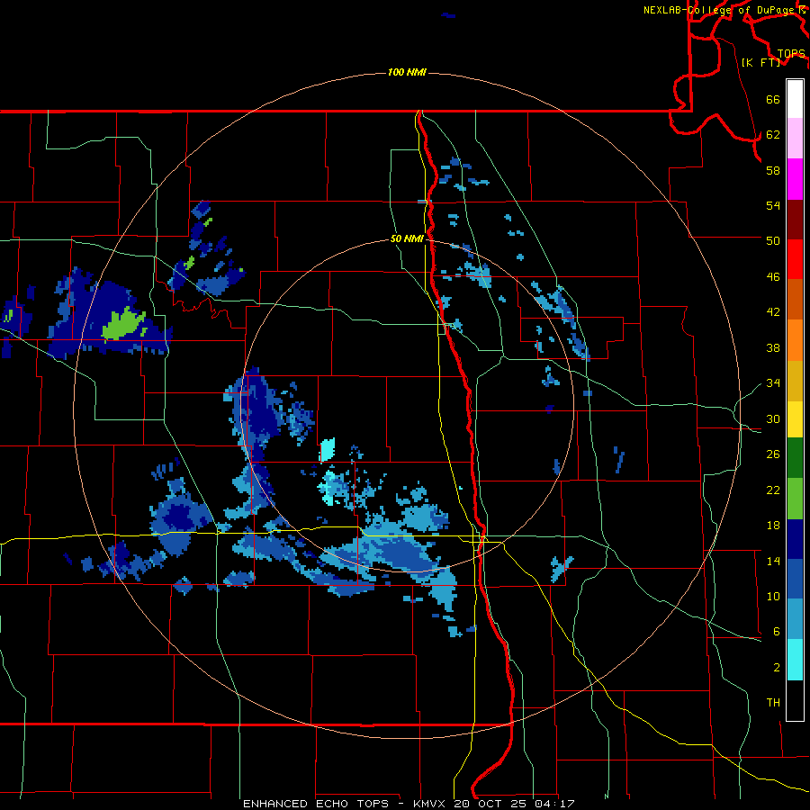Pick the dark red maroon legend swatch
The height and width of the screenshot is (810, 810).
(795, 220)
